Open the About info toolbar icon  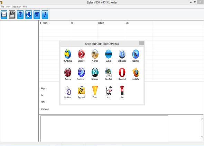coord(45,15)
